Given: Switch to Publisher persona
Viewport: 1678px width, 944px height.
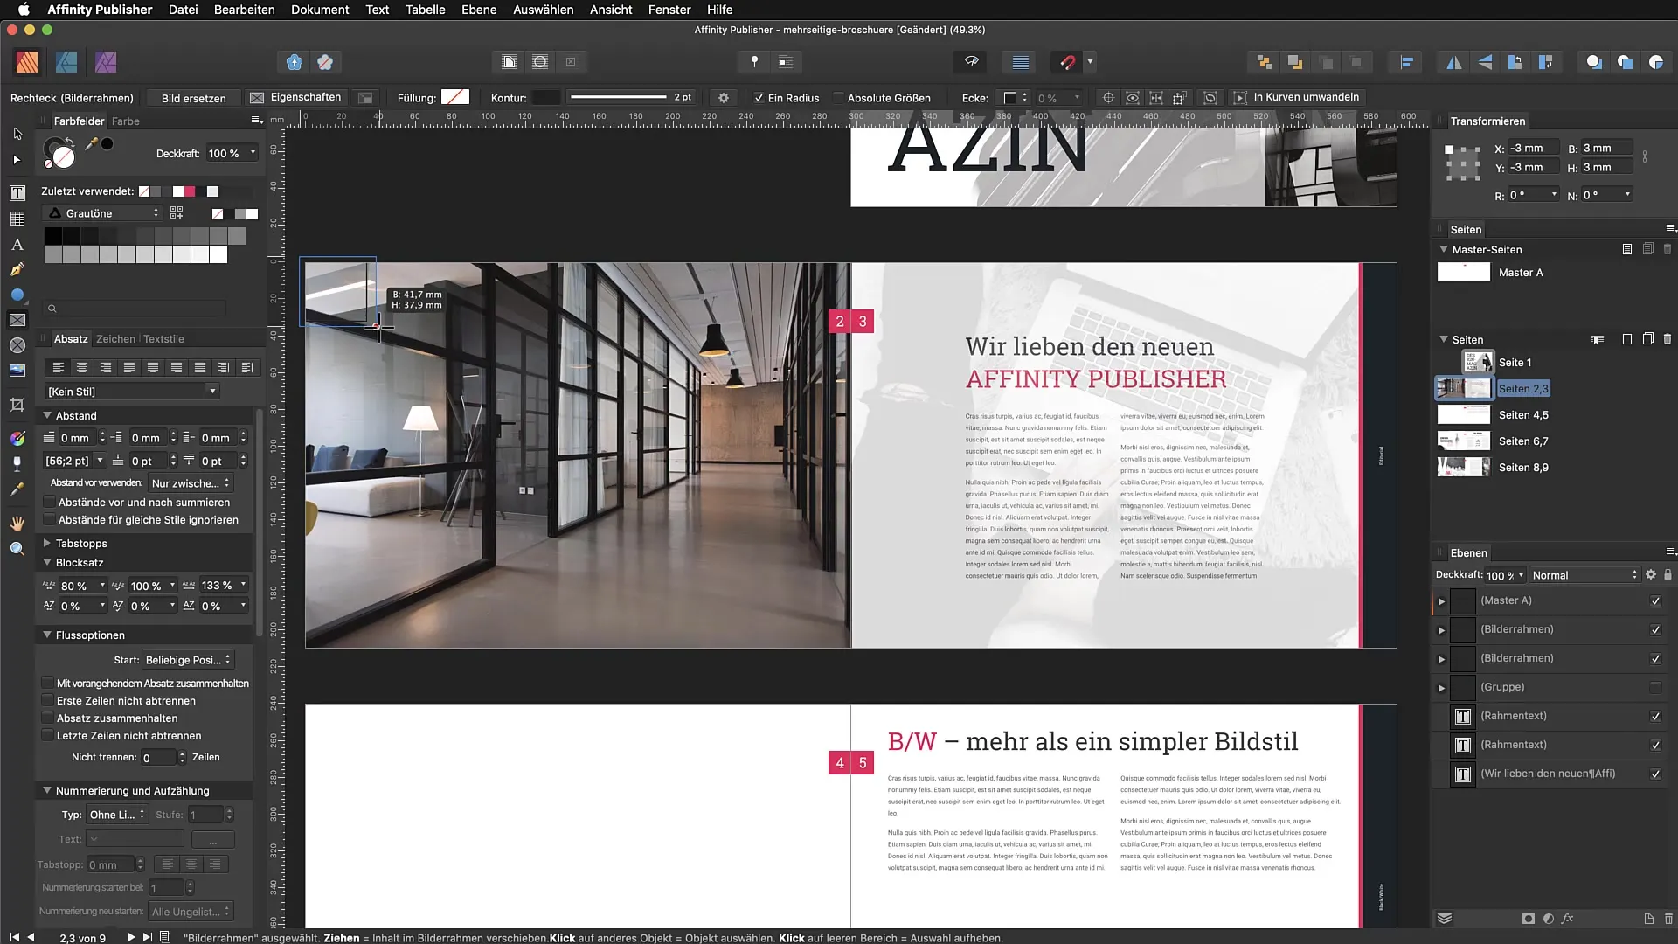Looking at the screenshot, I should [x=27, y=62].
